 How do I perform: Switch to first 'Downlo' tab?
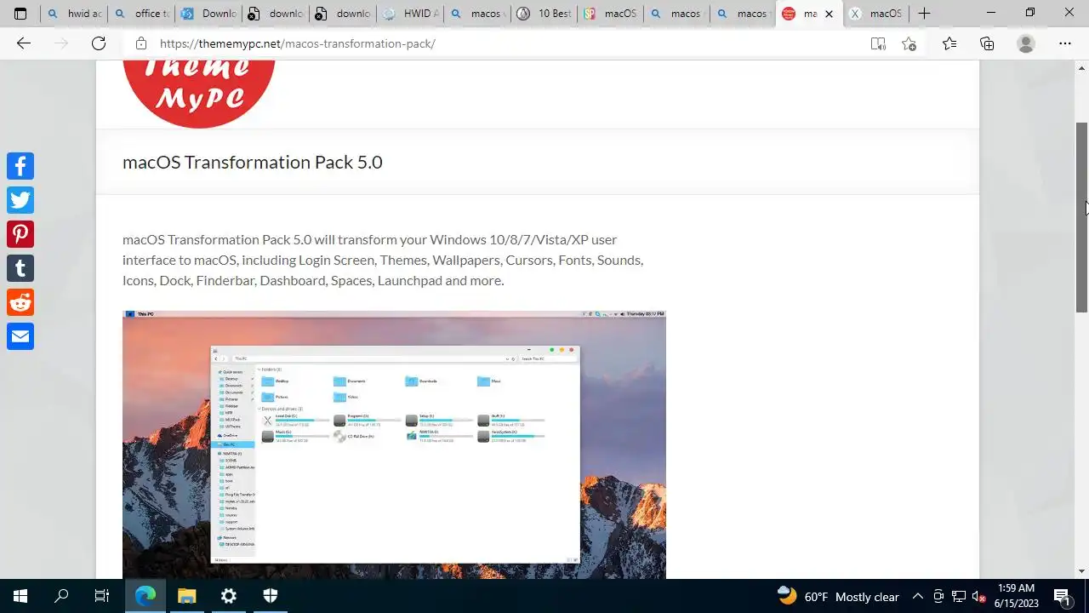(208, 14)
